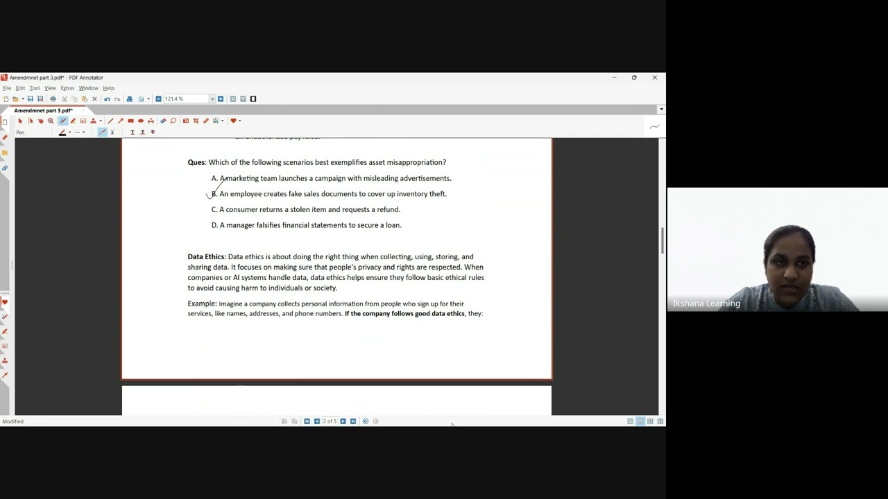
Task: Open sidebar page thumbnails panel
Action: (x=4, y=122)
